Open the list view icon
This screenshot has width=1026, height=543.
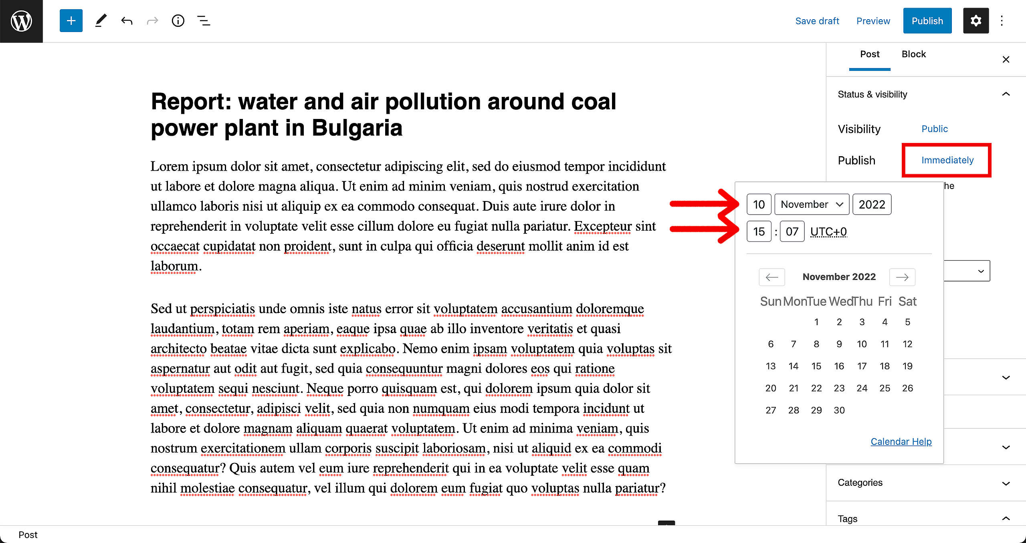(x=204, y=21)
